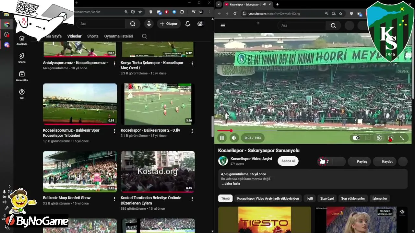Open the Kocaelispor - Balıkesirspor 2 - 0.flv title

coord(150,130)
